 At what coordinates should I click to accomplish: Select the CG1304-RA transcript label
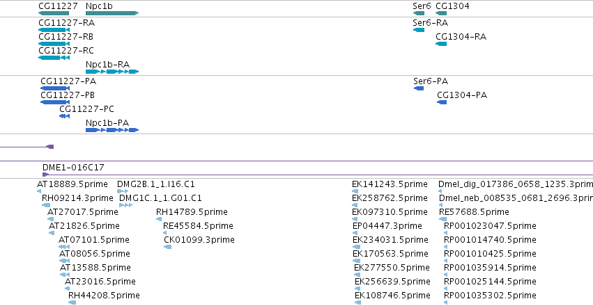coord(461,37)
